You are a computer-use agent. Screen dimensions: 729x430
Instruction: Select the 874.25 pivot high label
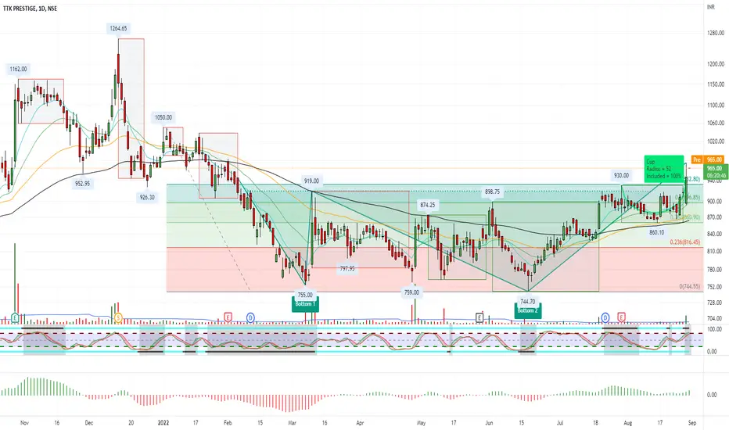tap(427, 205)
